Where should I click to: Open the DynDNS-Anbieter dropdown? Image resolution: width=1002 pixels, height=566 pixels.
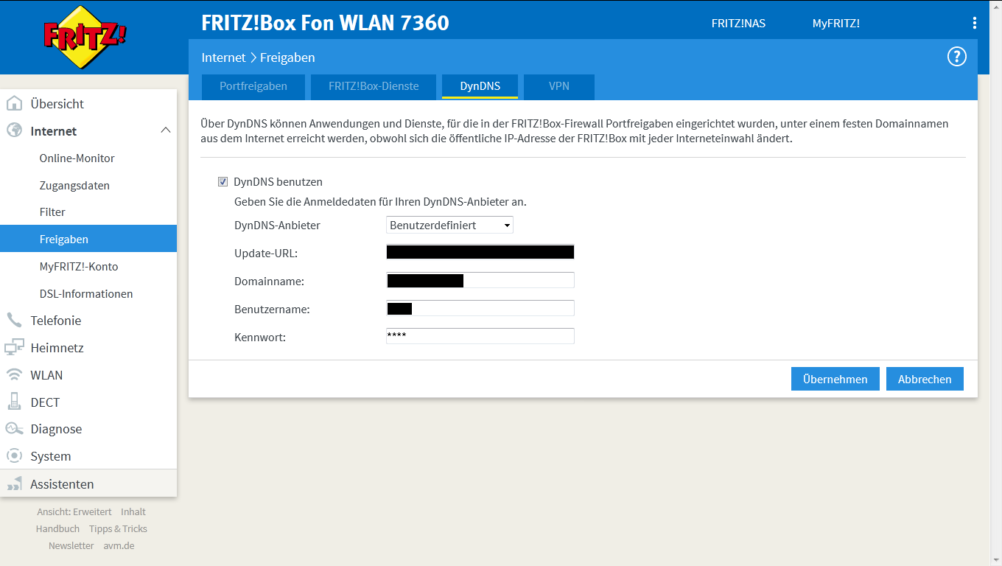[x=449, y=225]
